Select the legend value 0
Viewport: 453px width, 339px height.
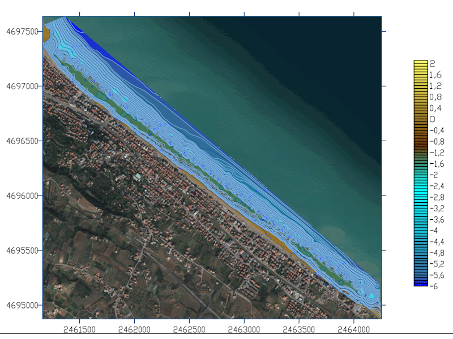[x=432, y=119]
